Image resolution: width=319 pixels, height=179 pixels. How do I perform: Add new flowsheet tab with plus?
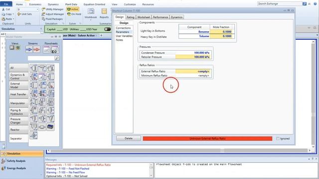click(x=101, y=35)
